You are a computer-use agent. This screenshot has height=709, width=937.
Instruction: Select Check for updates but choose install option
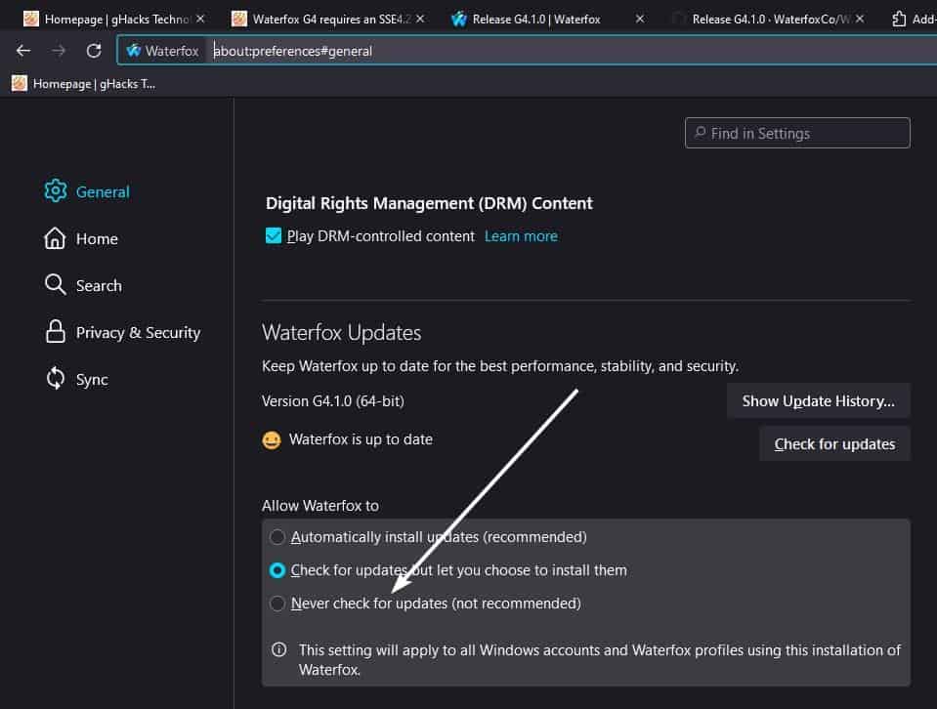277,570
